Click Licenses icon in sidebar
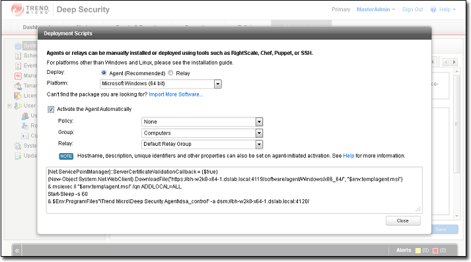The width and height of the screenshot is (471, 262). 18,96
